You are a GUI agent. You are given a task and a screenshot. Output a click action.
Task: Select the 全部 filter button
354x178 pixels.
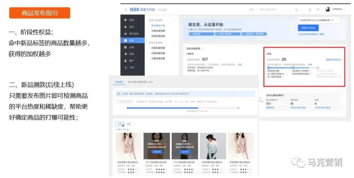click(x=120, y=124)
